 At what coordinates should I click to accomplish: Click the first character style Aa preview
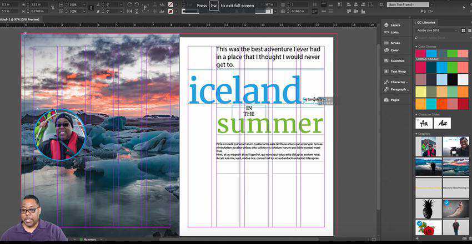424,123
